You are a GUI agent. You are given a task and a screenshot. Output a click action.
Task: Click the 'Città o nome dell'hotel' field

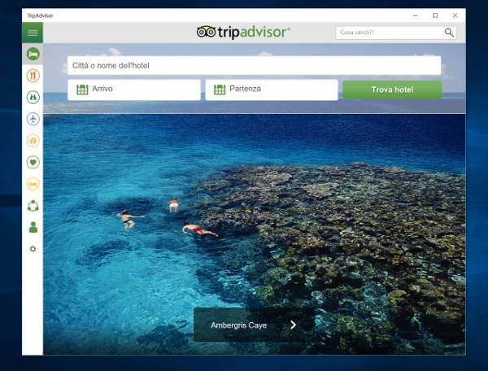(x=254, y=65)
